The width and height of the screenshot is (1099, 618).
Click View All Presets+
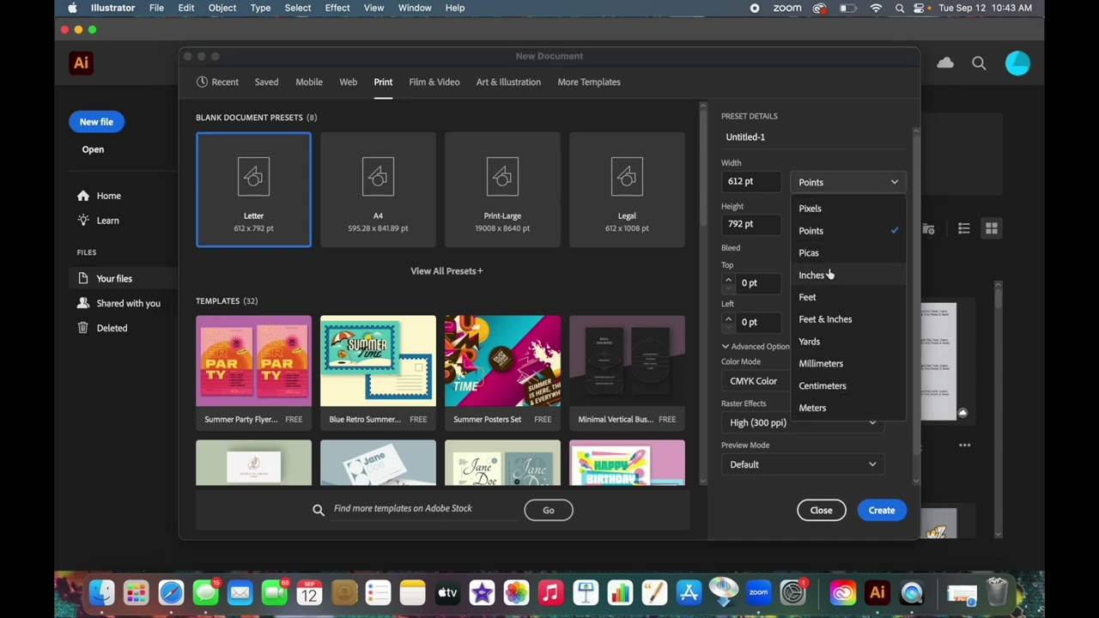click(446, 271)
